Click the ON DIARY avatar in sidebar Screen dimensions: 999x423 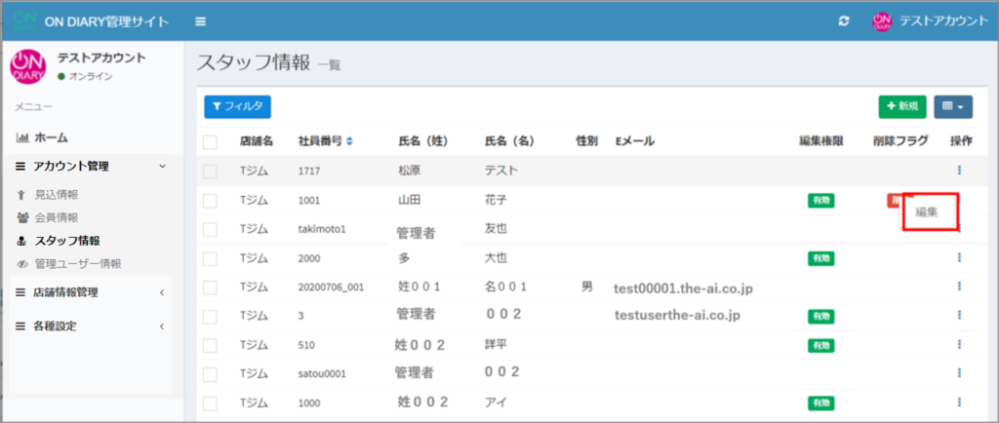(27, 67)
